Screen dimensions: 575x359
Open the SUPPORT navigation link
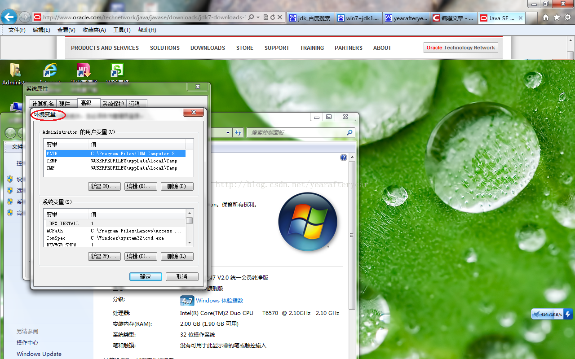tap(277, 48)
